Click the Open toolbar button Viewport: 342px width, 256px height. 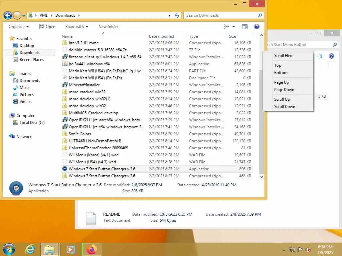[47, 27]
